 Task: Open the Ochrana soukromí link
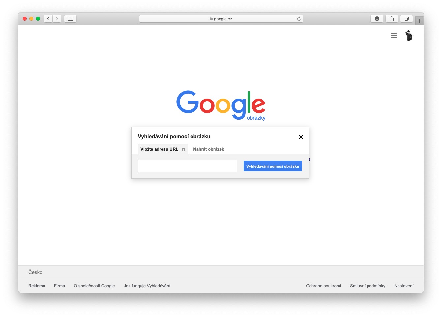[x=323, y=286]
